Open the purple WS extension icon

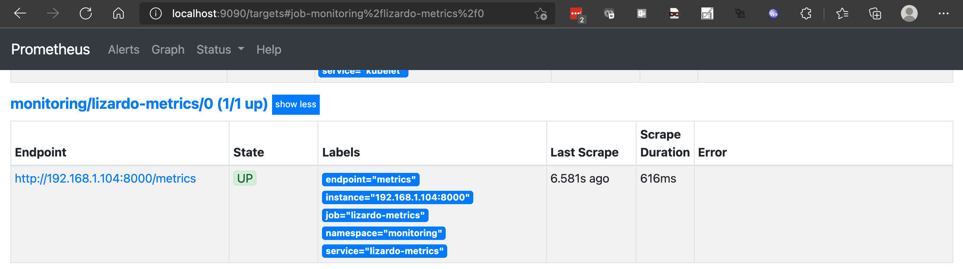[773, 14]
